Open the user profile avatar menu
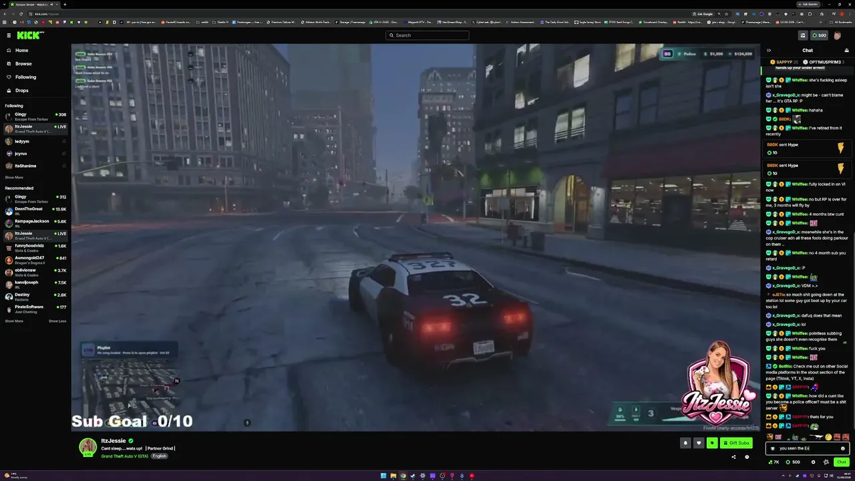 838,35
